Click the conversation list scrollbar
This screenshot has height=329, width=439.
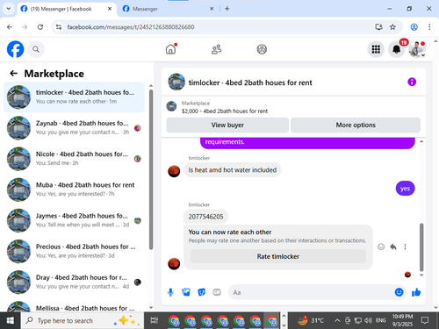(151, 169)
